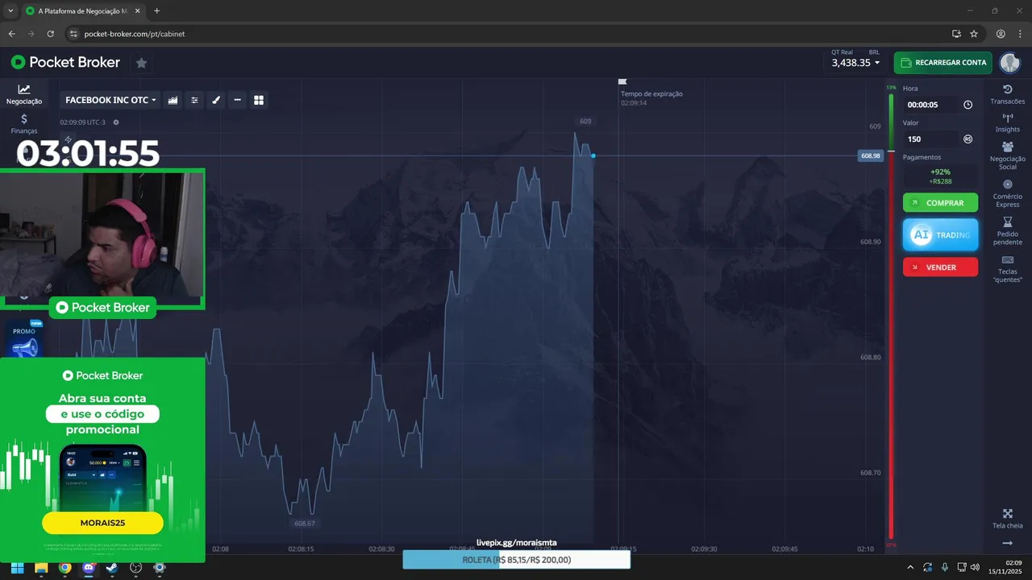Click the COMPRAR buy button
1032x580 pixels.
(940, 203)
